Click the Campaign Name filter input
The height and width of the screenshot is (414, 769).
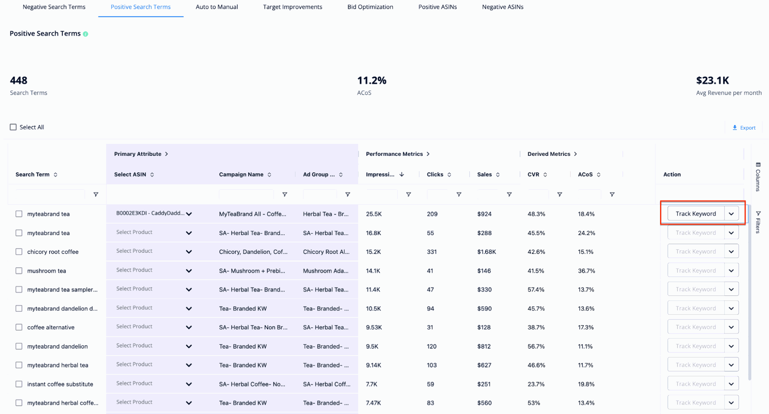coord(246,194)
